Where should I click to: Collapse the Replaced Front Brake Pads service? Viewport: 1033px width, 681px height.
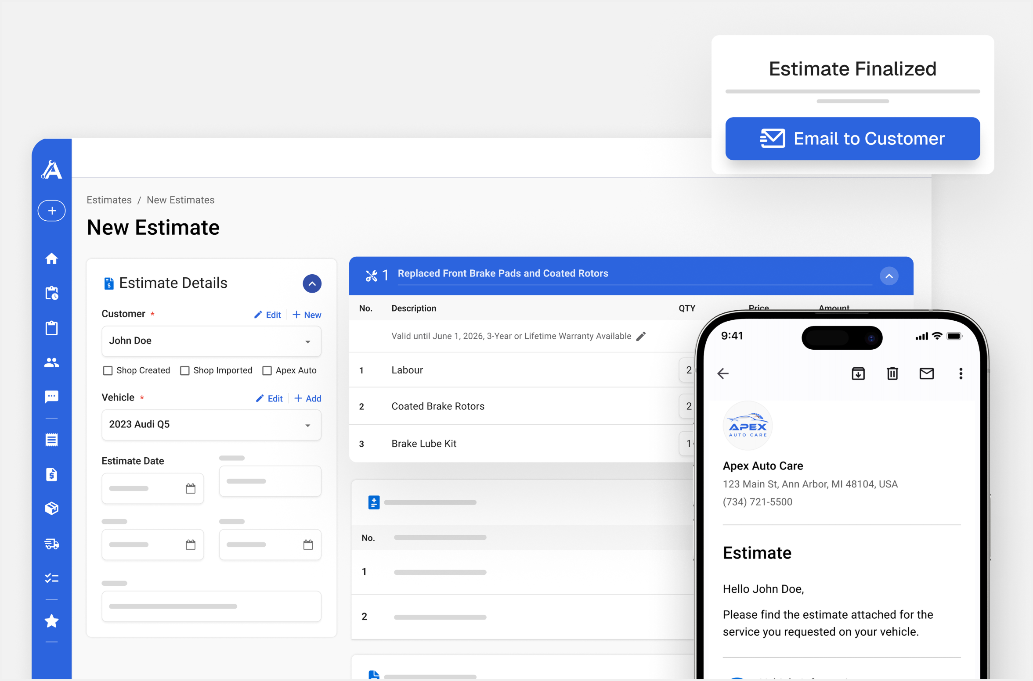pyautogui.click(x=889, y=276)
